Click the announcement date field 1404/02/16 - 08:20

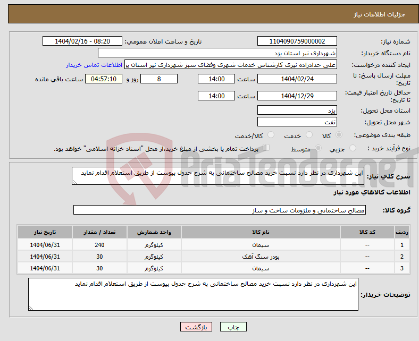point(82,41)
